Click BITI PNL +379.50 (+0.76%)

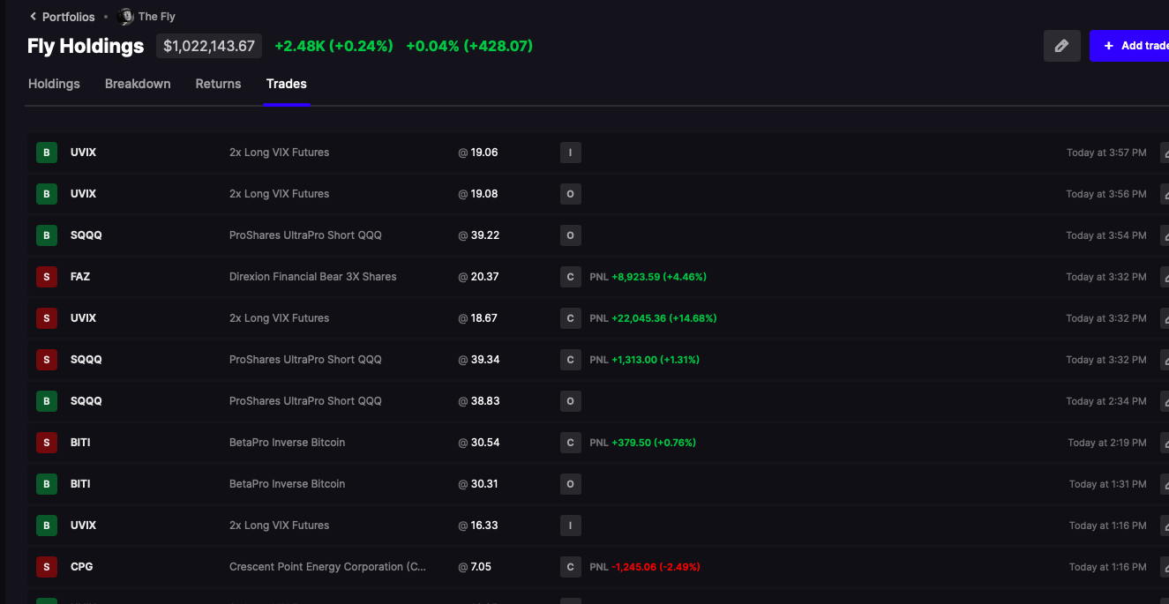[x=643, y=443]
